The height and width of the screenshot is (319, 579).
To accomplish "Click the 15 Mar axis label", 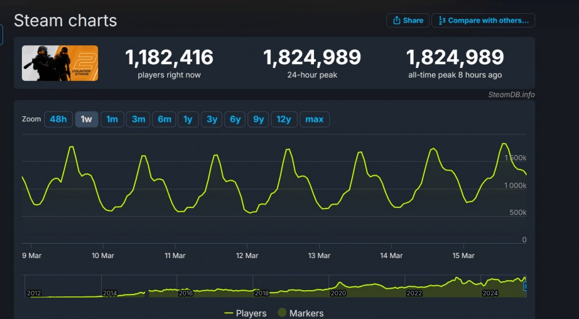I will pyautogui.click(x=463, y=256).
